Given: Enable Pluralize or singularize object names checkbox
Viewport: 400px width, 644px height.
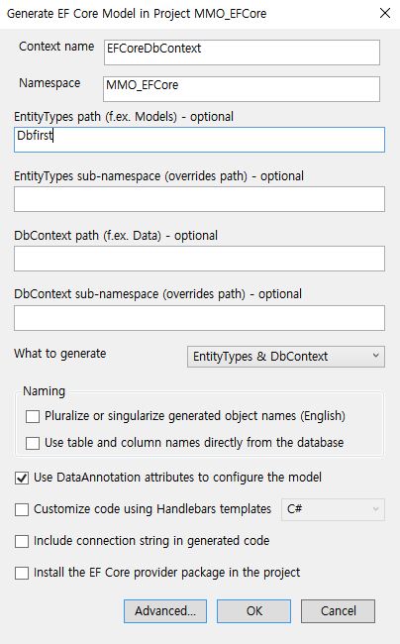Looking at the screenshot, I should (x=33, y=416).
